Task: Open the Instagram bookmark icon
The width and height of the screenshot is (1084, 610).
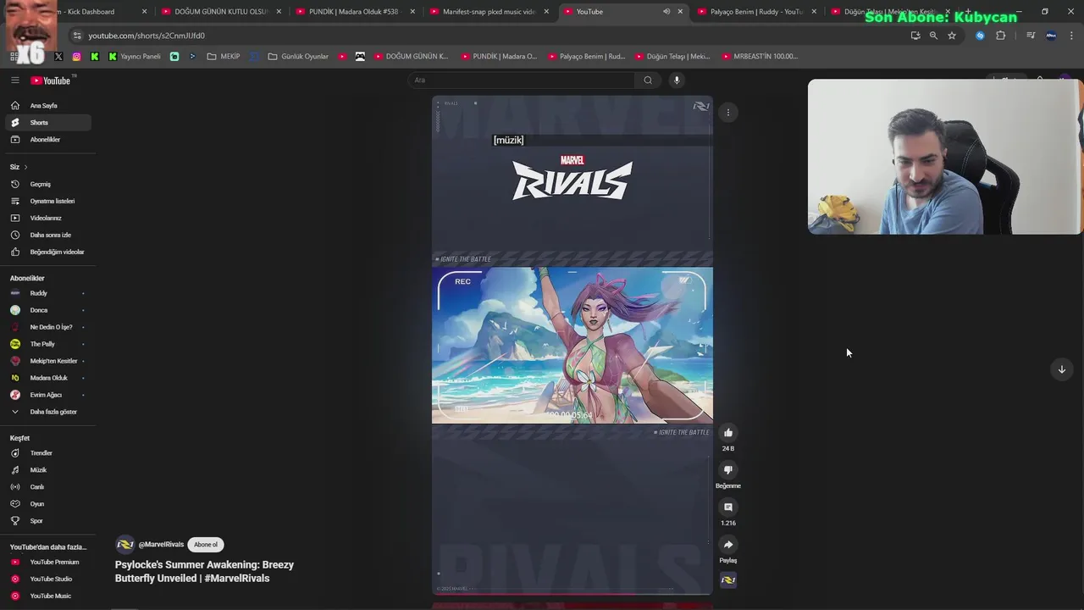Action: coord(76,57)
